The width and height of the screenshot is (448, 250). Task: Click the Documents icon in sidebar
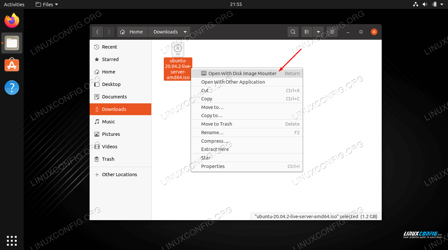(97, 97)
